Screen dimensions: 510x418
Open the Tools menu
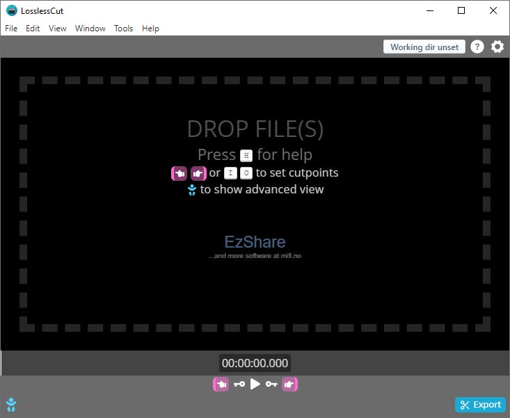coord(123,29)
